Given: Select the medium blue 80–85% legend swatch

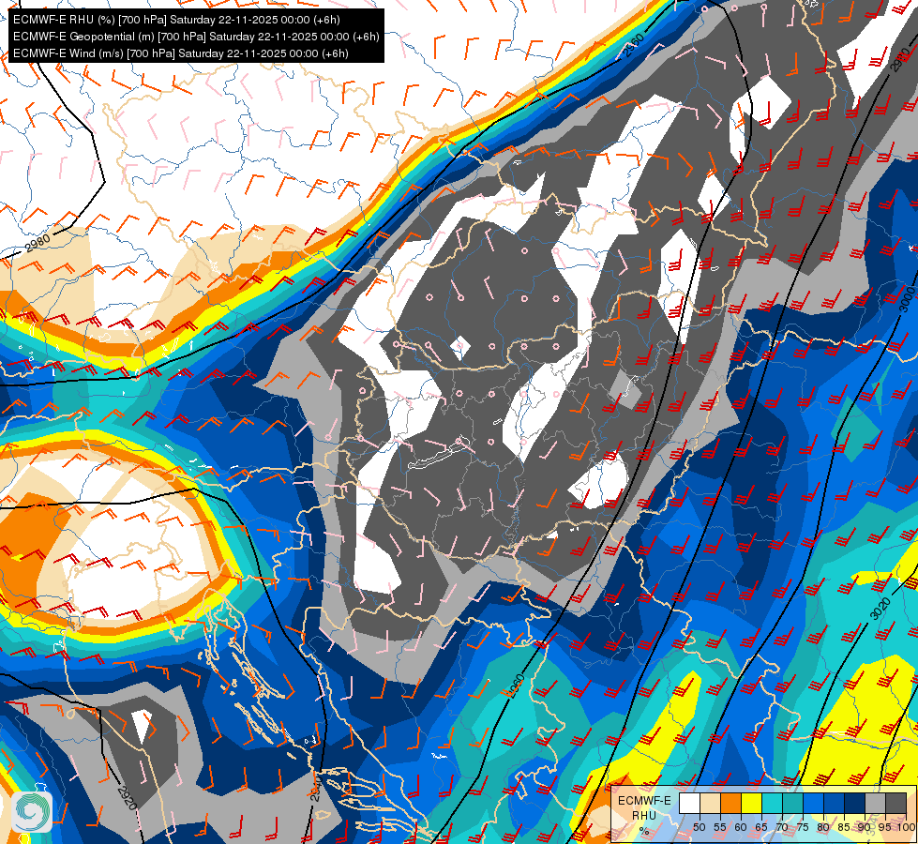Looking at the screenshot, I should coord(835,803).
